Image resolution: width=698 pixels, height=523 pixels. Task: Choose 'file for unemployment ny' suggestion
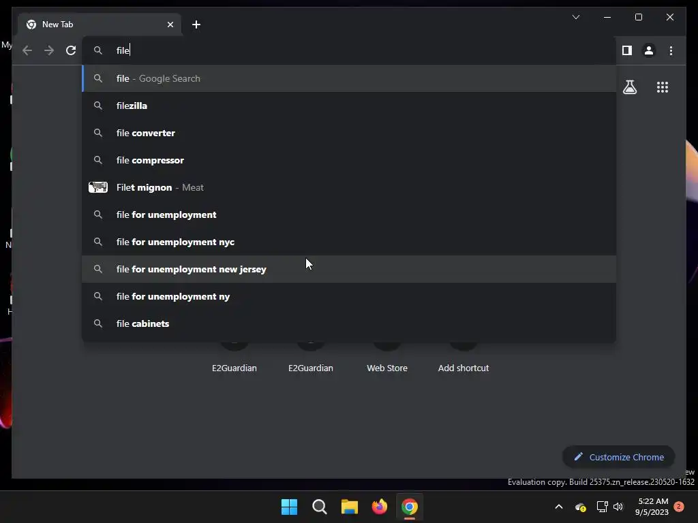[x=350, y=296]
